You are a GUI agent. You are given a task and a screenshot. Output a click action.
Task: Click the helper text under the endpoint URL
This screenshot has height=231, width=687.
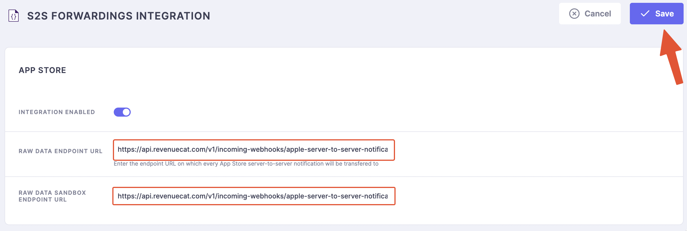coord(246,164)
